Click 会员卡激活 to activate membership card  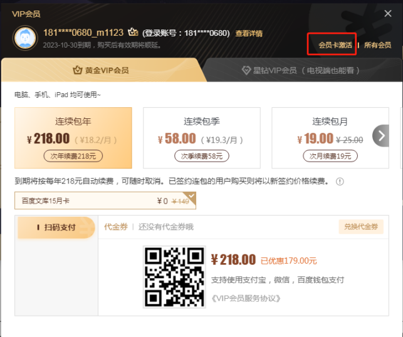click(x=335, y=45)
